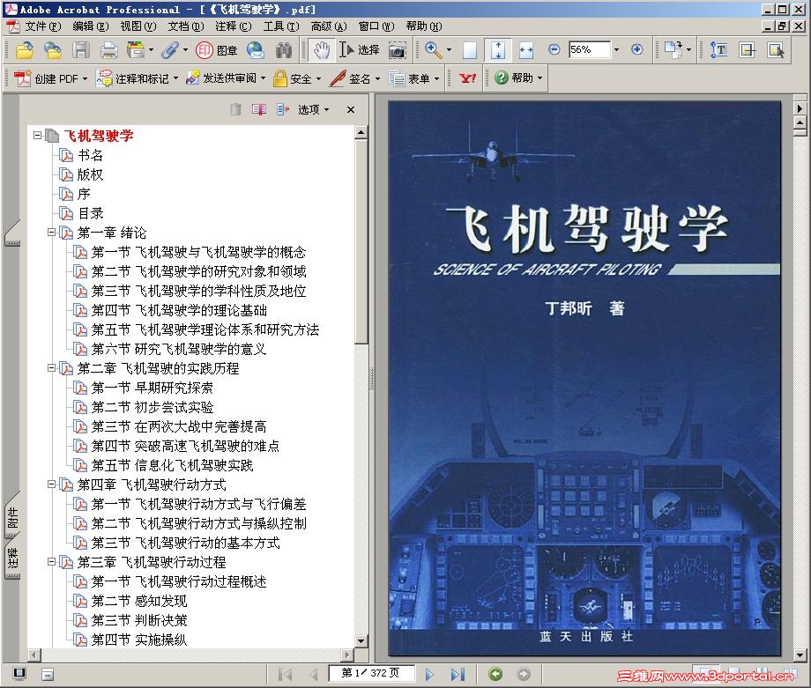Click the page number input field
The image size is (811, 688).
[370, 673]
